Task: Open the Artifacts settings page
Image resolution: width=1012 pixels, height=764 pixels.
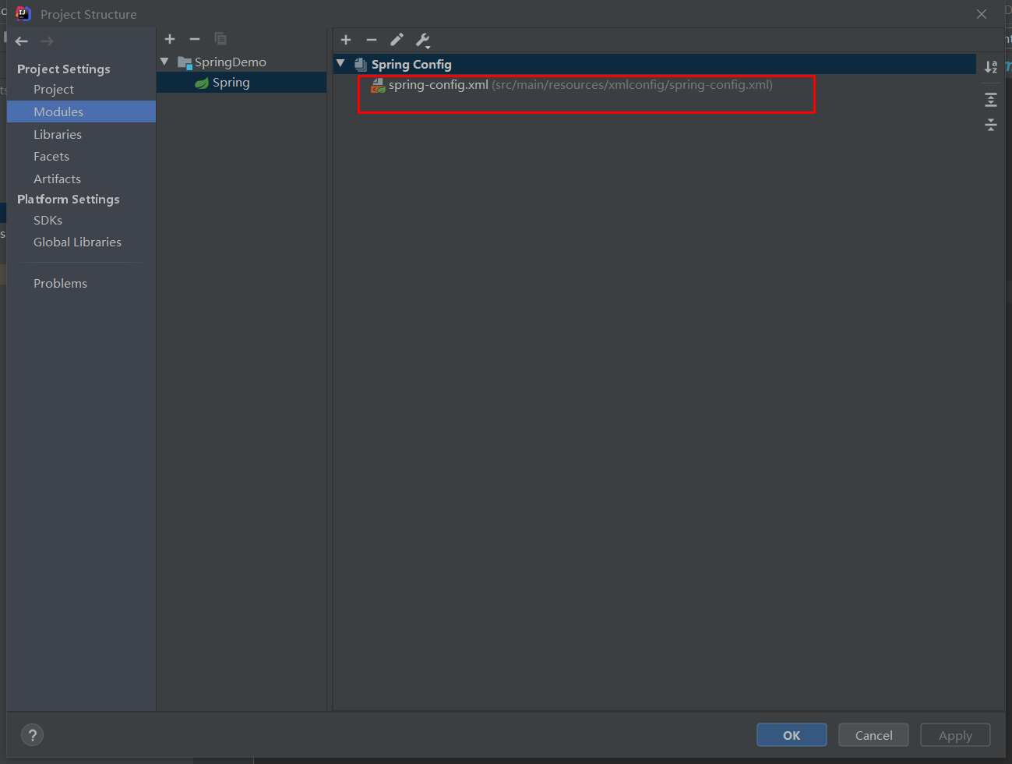Action: tap(57, 179)
